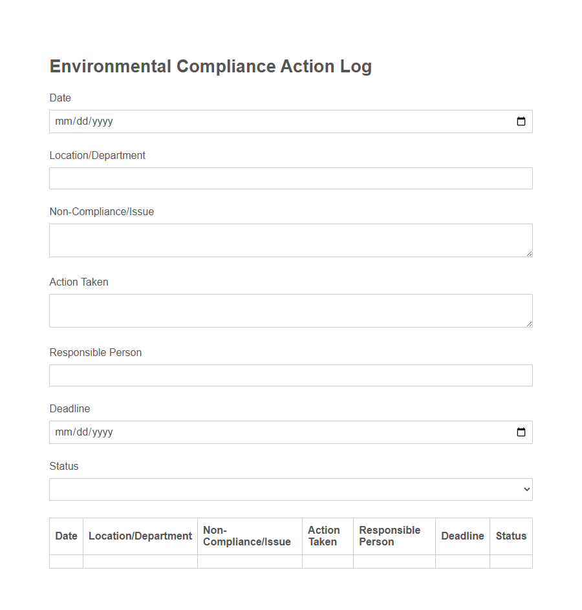Image resolution: width=582 pixels, height=610 pixels.
Task: Click the Date column header in the table
Action: pos(66,536)
